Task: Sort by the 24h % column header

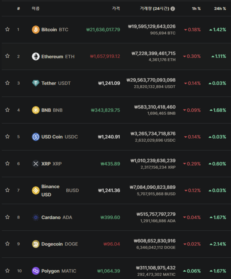Action: coord(220,8)
